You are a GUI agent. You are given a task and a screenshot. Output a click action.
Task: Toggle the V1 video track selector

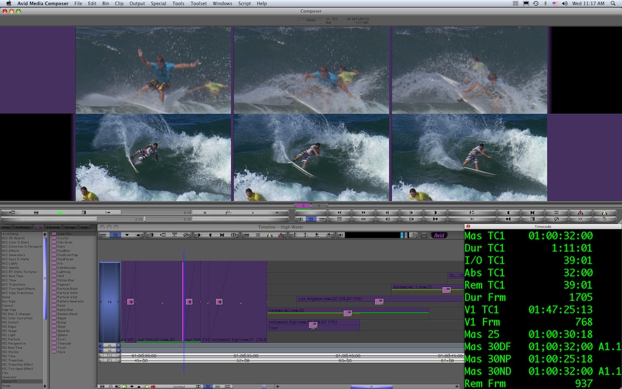109,301
